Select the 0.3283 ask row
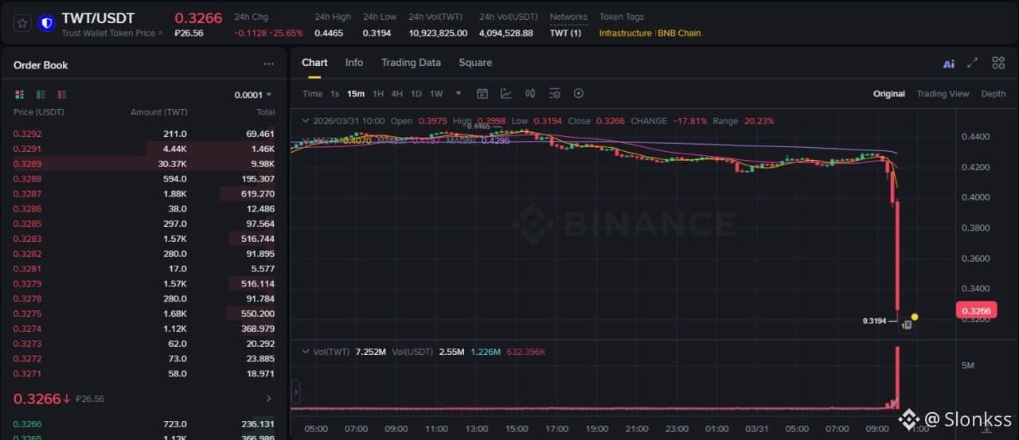1019x440 pixels. pyautogui.click(x=144, y=239)
